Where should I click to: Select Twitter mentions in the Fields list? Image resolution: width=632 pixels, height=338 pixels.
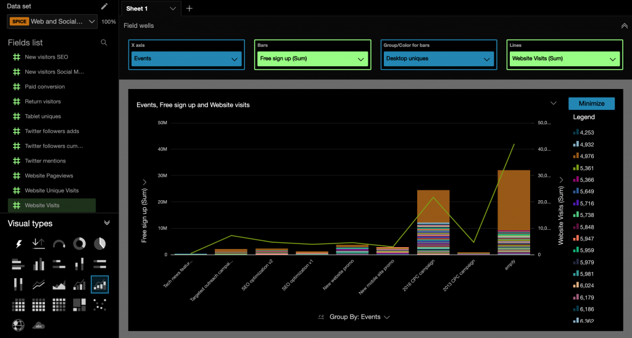[x=45, y=161]
